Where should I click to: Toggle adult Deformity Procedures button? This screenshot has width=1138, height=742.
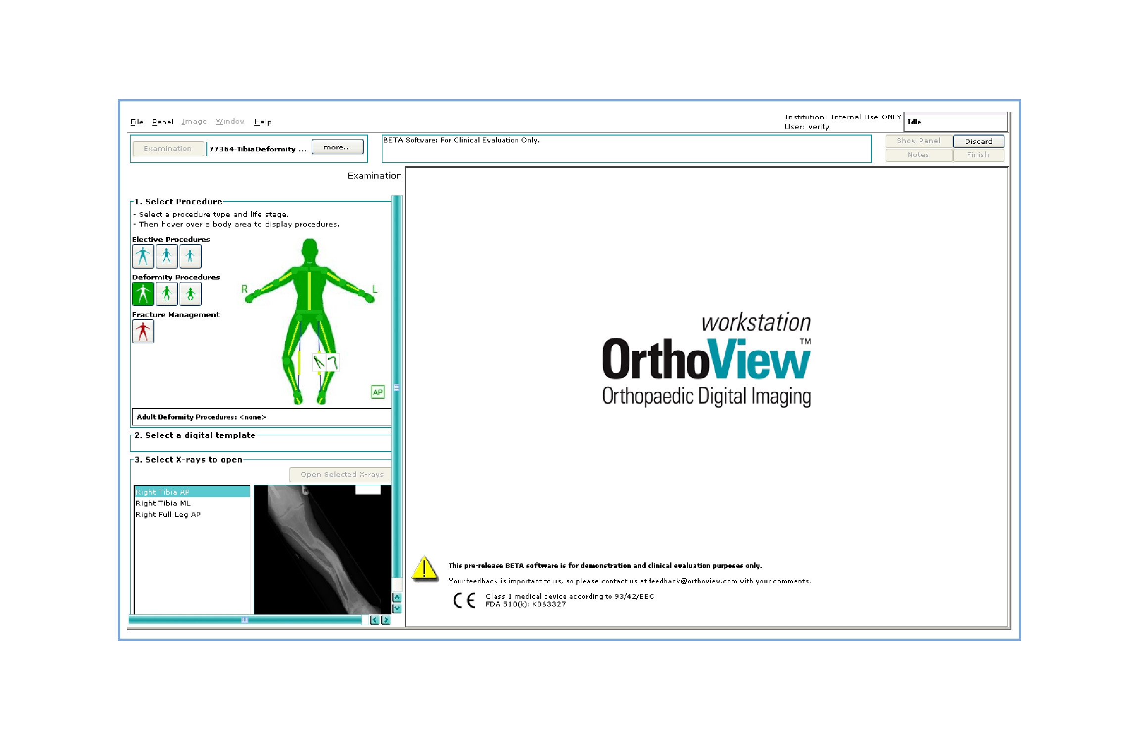click(143, 294)
